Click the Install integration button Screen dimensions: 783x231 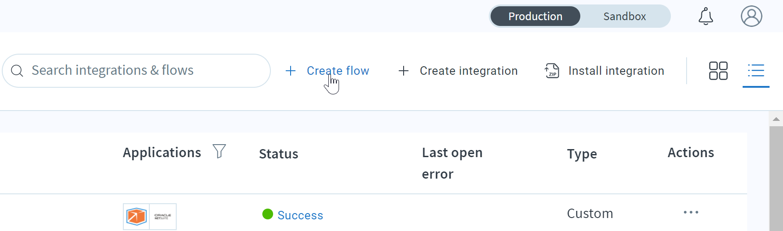tap(604, 71)
